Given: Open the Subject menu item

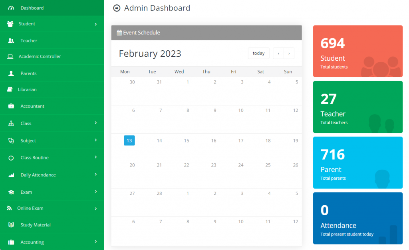Looking at the screenshot, I should click(28, 141).
